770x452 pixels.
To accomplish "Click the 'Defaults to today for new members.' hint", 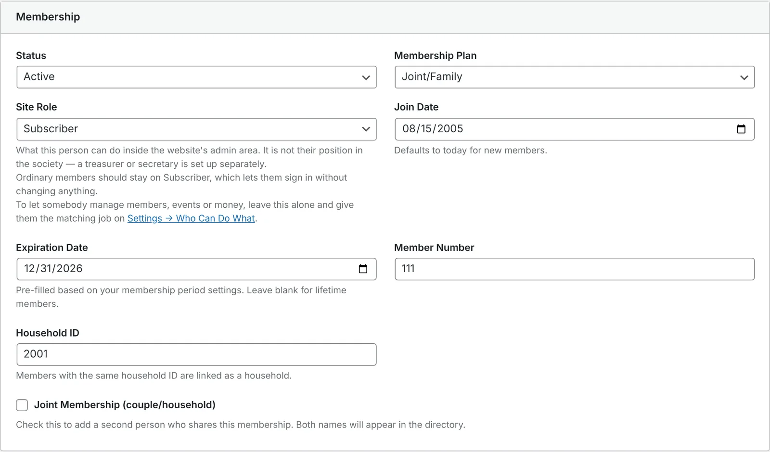I will [471, 151].
